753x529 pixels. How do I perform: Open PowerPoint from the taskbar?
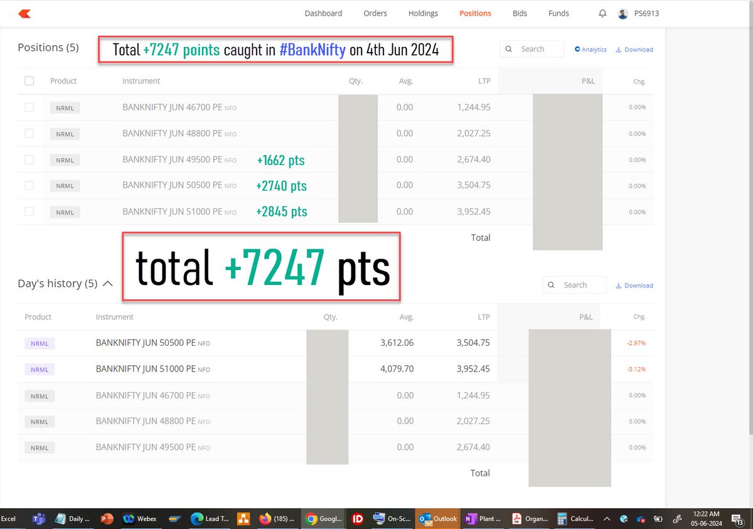click(106, 519)
